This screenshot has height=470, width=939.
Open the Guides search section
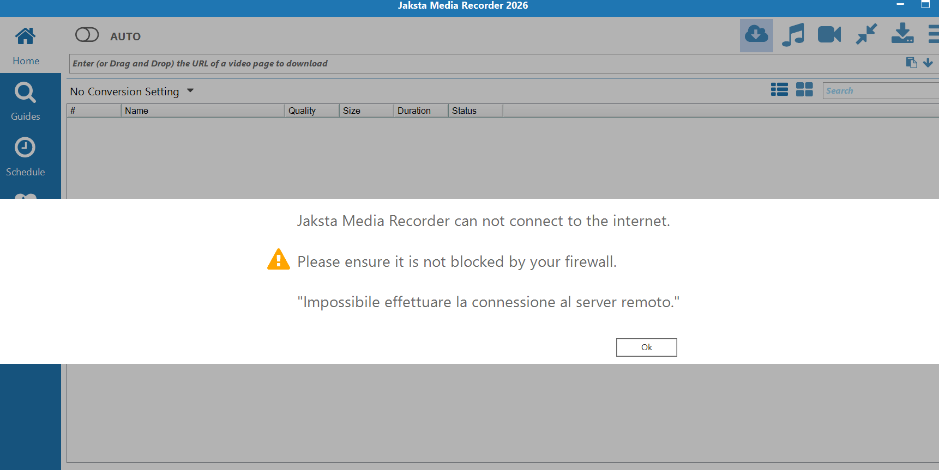tap(26, 101)
